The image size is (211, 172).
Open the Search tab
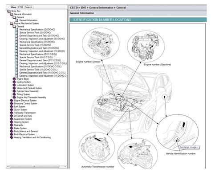28,7
